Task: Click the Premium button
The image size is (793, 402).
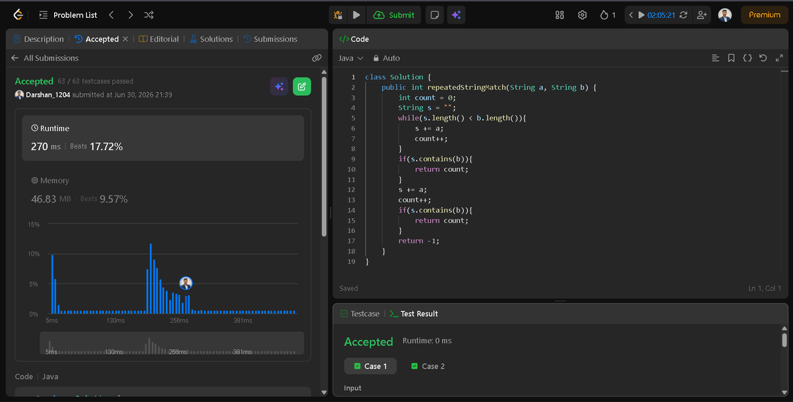Action: pos(764,15)
